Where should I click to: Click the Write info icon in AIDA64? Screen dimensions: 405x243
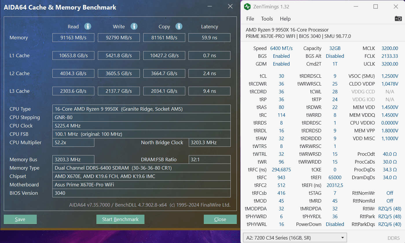(x=134, y=26)
